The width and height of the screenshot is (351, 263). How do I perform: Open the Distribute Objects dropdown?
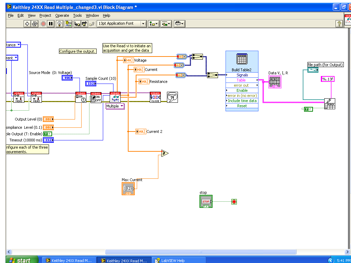click(166, 24)
